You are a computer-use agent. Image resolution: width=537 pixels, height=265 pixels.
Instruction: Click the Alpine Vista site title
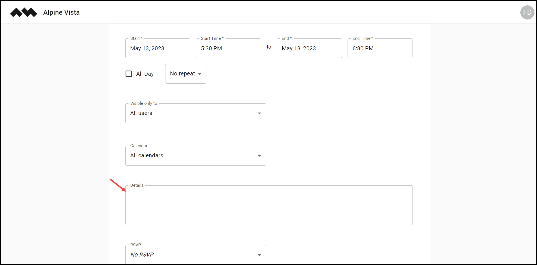pyautogui.click(x=62, y=12)
